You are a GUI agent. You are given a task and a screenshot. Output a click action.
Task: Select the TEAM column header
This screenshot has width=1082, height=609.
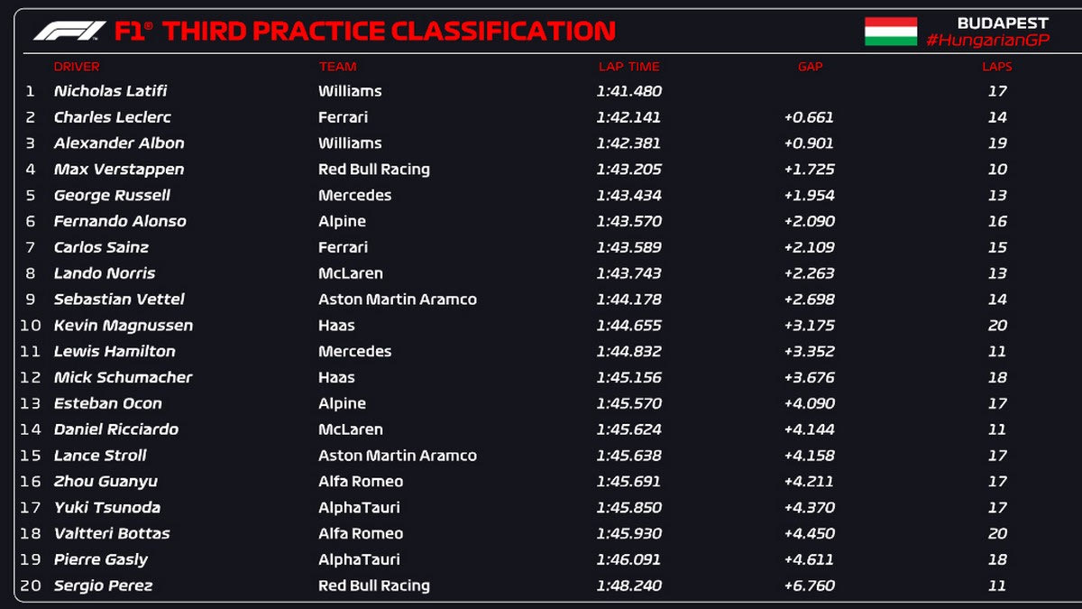337,66
